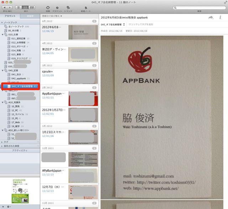Select the 19_雑学 notebook
The height and width of the screenshot is (209, 228).
pos(15,126)
